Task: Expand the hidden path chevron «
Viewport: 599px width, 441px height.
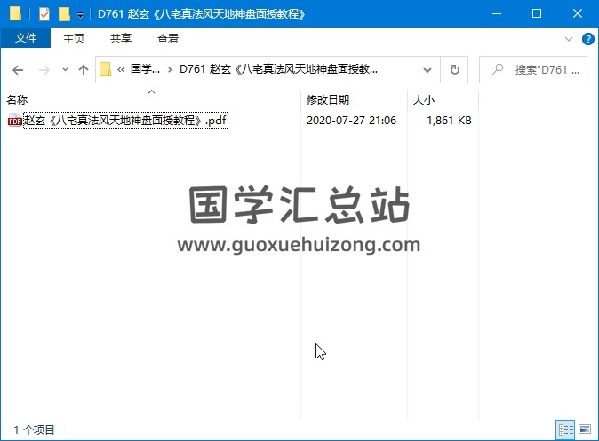Action: coord(121,69)
